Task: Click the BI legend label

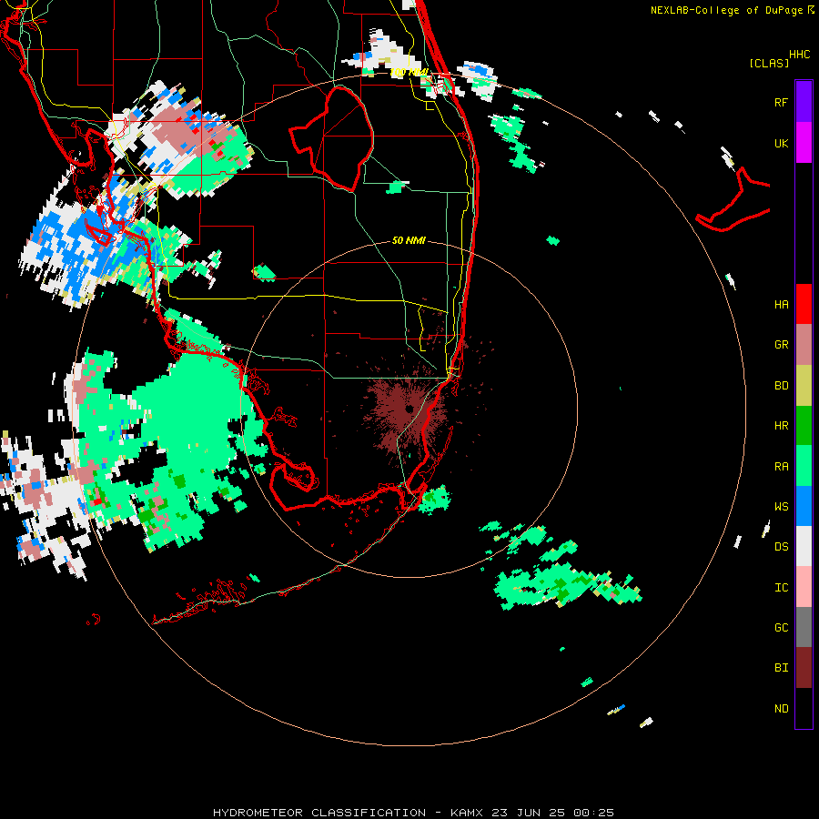Action: click(781, 668)
